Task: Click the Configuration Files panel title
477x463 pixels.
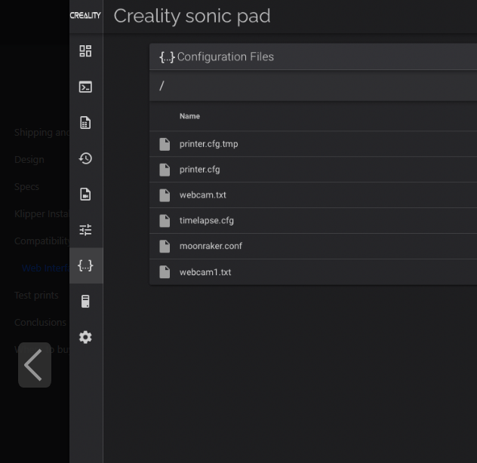Action: coord(225,57)
